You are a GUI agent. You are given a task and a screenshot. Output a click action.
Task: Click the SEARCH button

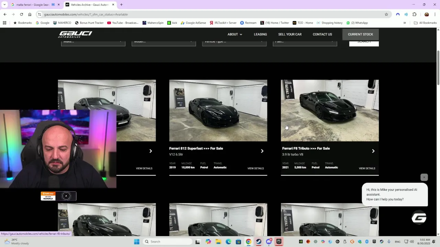[364, 43]
